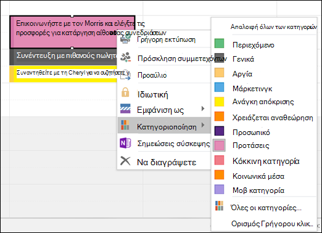The image size is (322, 233).
Task: Open Σημειώσεις σύσκεψης menu entry
Action: (173, 144)
